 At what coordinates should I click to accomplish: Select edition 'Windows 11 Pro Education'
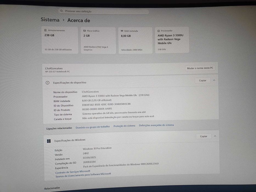[x=97, y=148]
